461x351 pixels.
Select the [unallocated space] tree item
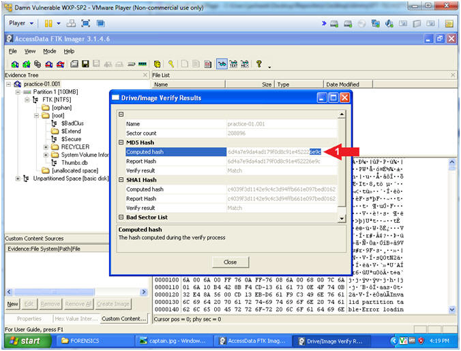(x=75, y=170)
